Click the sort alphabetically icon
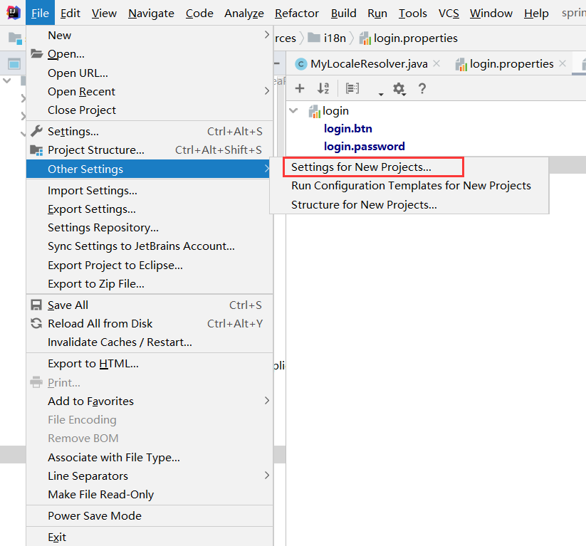Screen dimensions: 586x546 click(323, 88)
